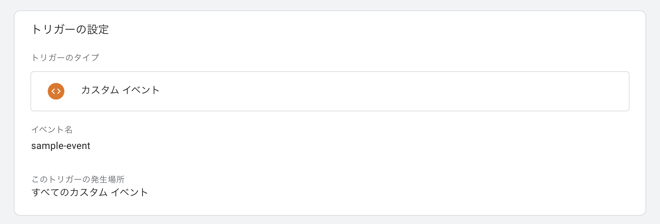Click the orange custom event code icon
The width and height of the screenshot is (660, 224).
point(56,91)
